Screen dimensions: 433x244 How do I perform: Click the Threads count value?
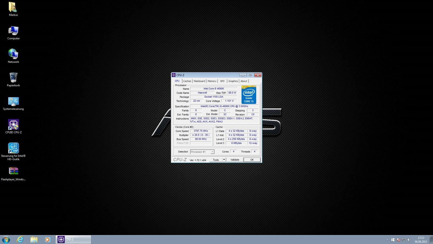pos(254,152)
